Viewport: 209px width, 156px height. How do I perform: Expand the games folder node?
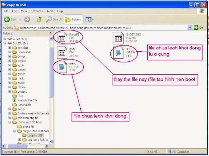tap(10, 70)
